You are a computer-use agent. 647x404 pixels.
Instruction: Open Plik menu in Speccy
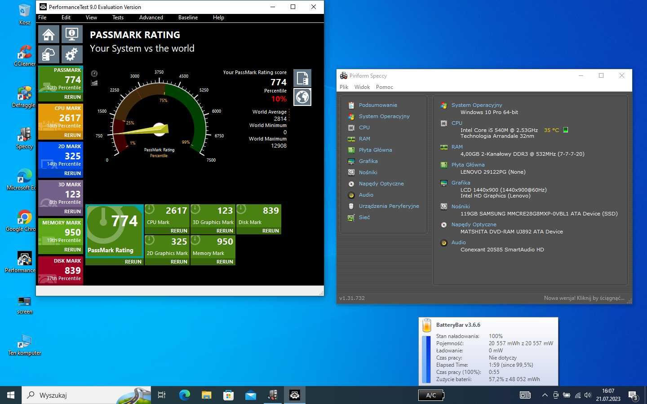(x=344, y=87)
